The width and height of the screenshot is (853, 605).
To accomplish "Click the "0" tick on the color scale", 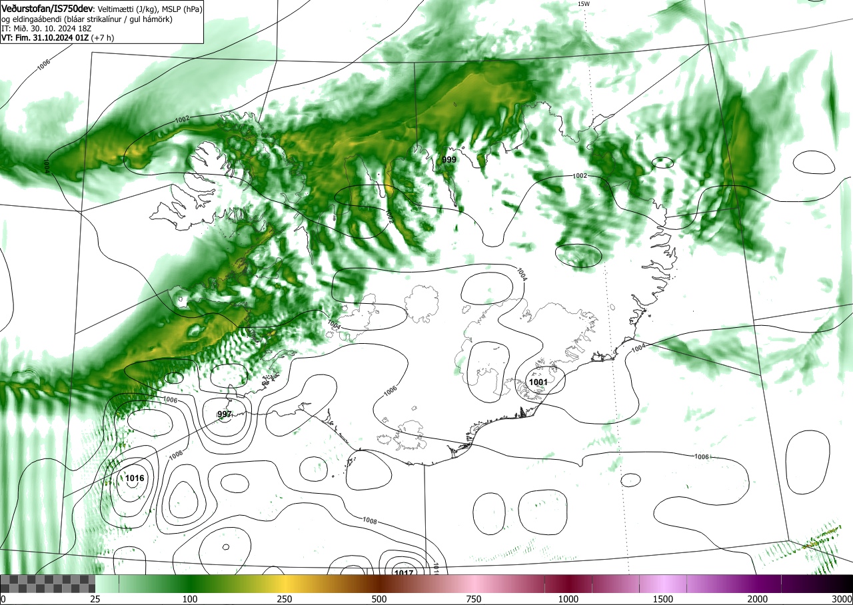I will pyautogui.click(x=3, y=599).
